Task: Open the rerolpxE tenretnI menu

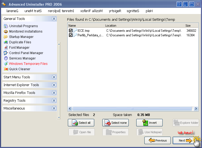Action: tap(61, 11)
